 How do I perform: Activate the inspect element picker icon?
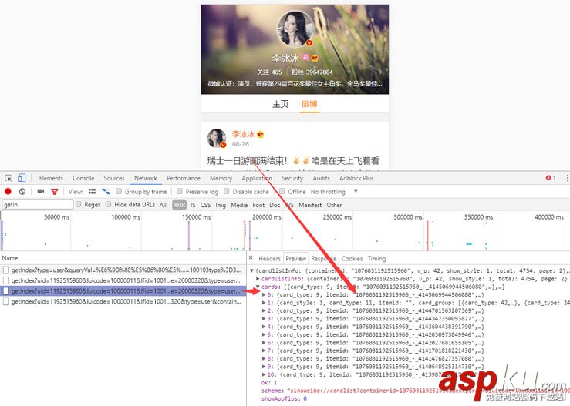point(8,178)
